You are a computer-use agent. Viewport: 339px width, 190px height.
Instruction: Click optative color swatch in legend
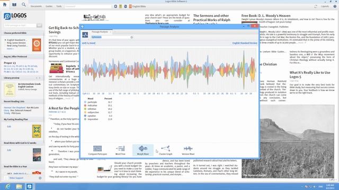click(85, 116)
